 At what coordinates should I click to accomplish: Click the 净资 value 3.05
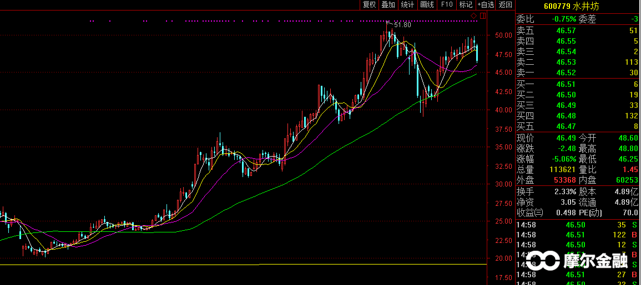click(x=569, y=203)
